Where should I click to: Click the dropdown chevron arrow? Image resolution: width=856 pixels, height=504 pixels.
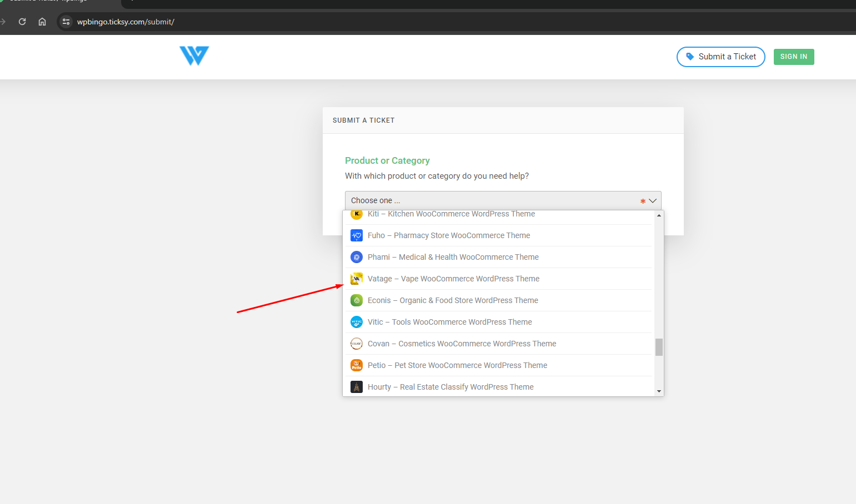coord(653,201)
